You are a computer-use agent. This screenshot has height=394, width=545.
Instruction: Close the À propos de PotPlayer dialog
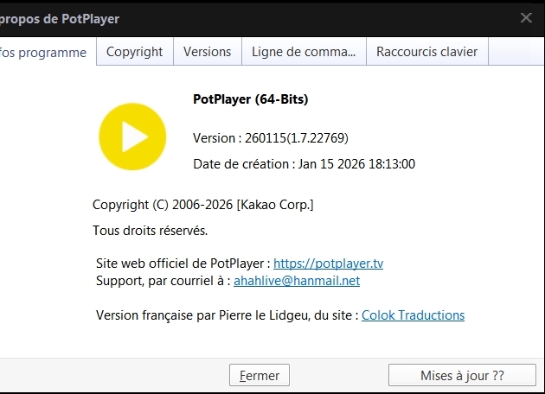526,17
